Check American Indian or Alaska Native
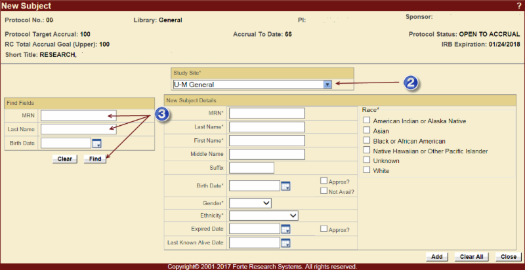The image size is (525, 270). pos(367,121)
